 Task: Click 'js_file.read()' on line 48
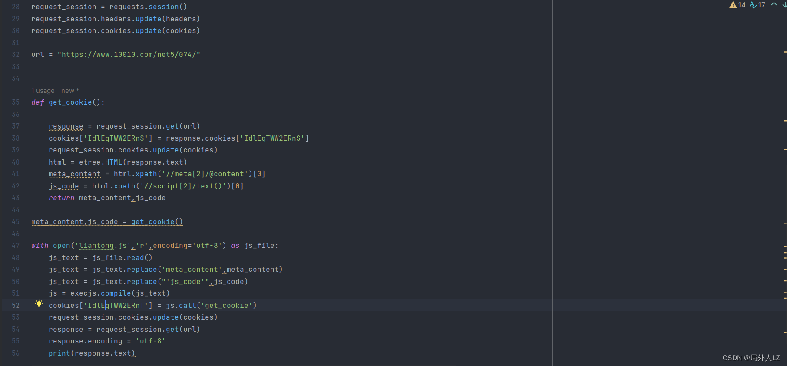click(x=122, y=258)
